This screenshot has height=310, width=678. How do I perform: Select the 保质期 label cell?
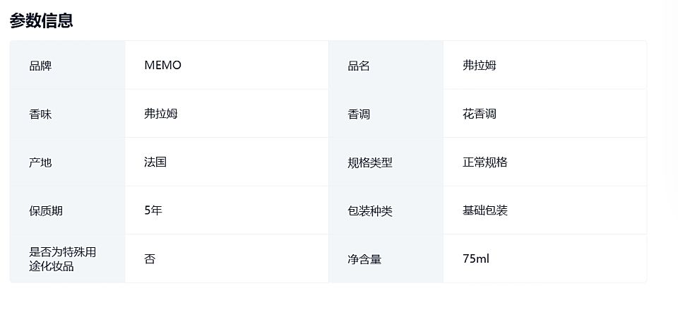tap(68, 210)
